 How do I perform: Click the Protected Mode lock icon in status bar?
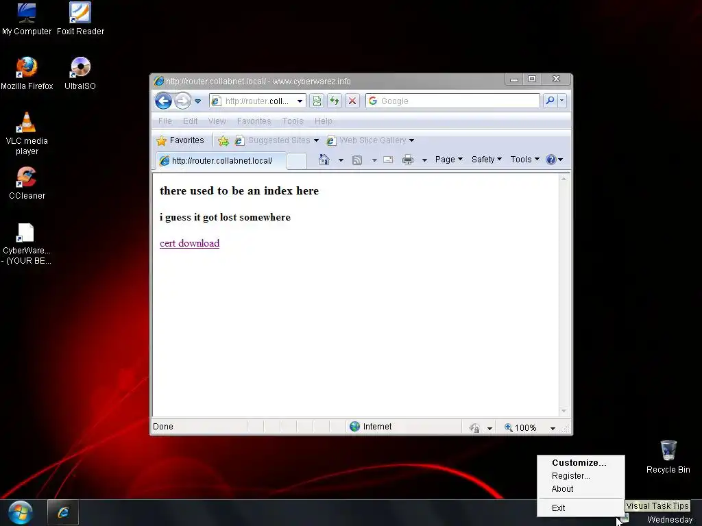click(474, 428)
